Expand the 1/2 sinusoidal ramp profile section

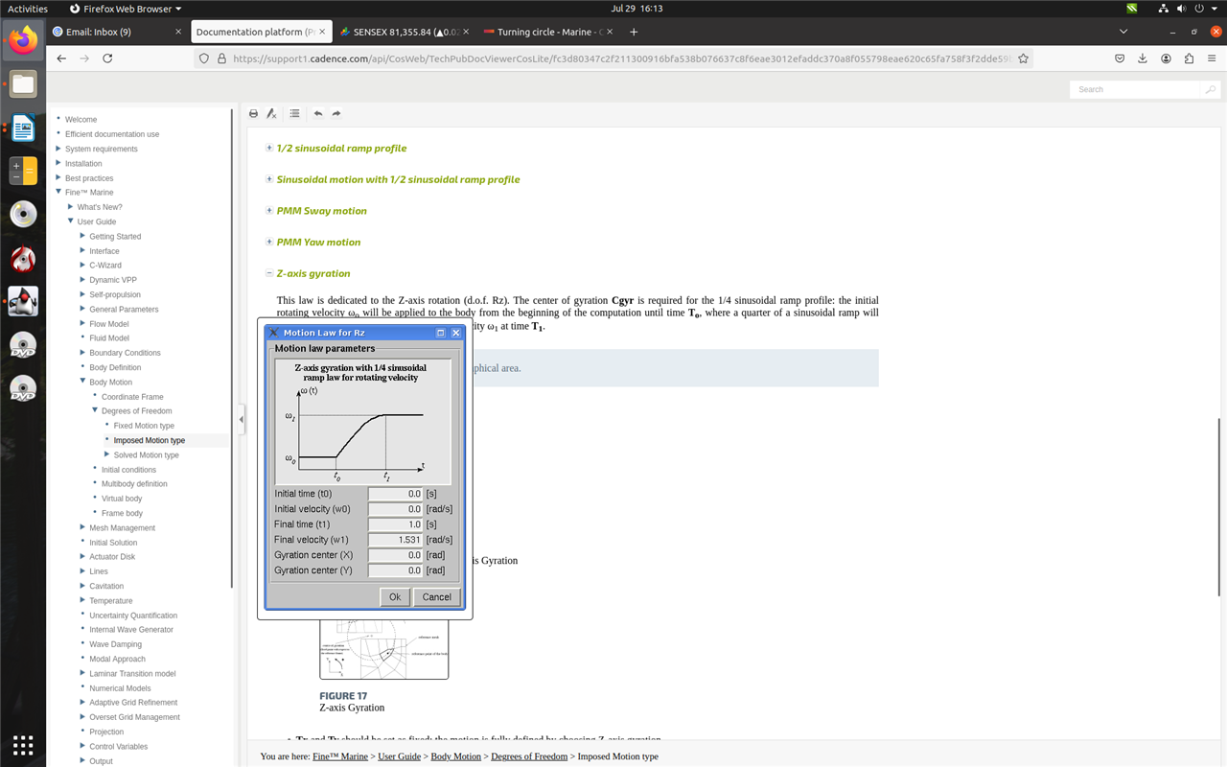[269, 148]
